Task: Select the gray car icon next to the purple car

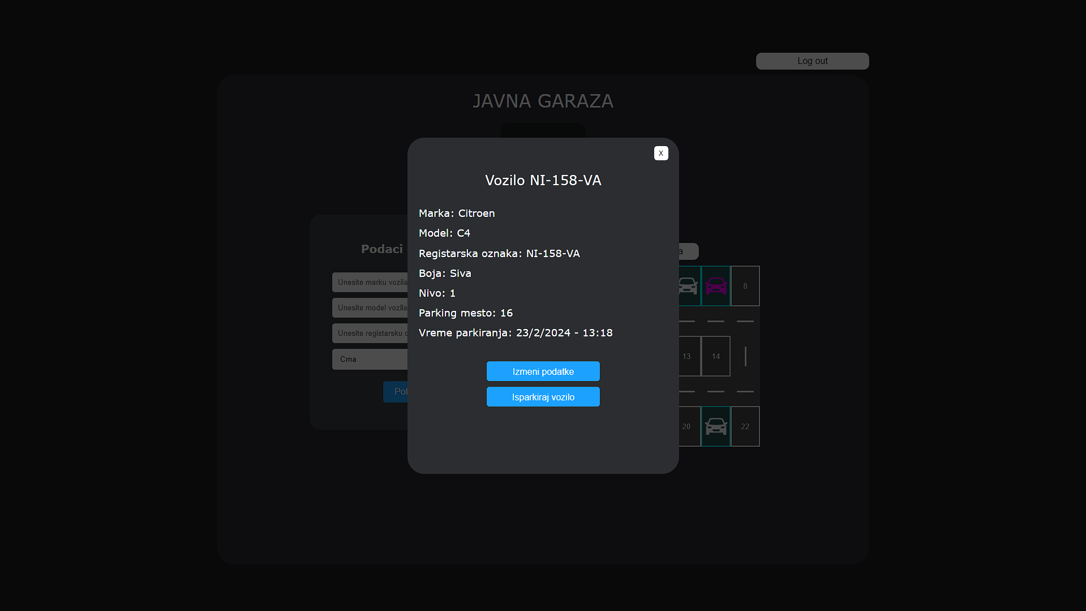Action: [689, 286]
